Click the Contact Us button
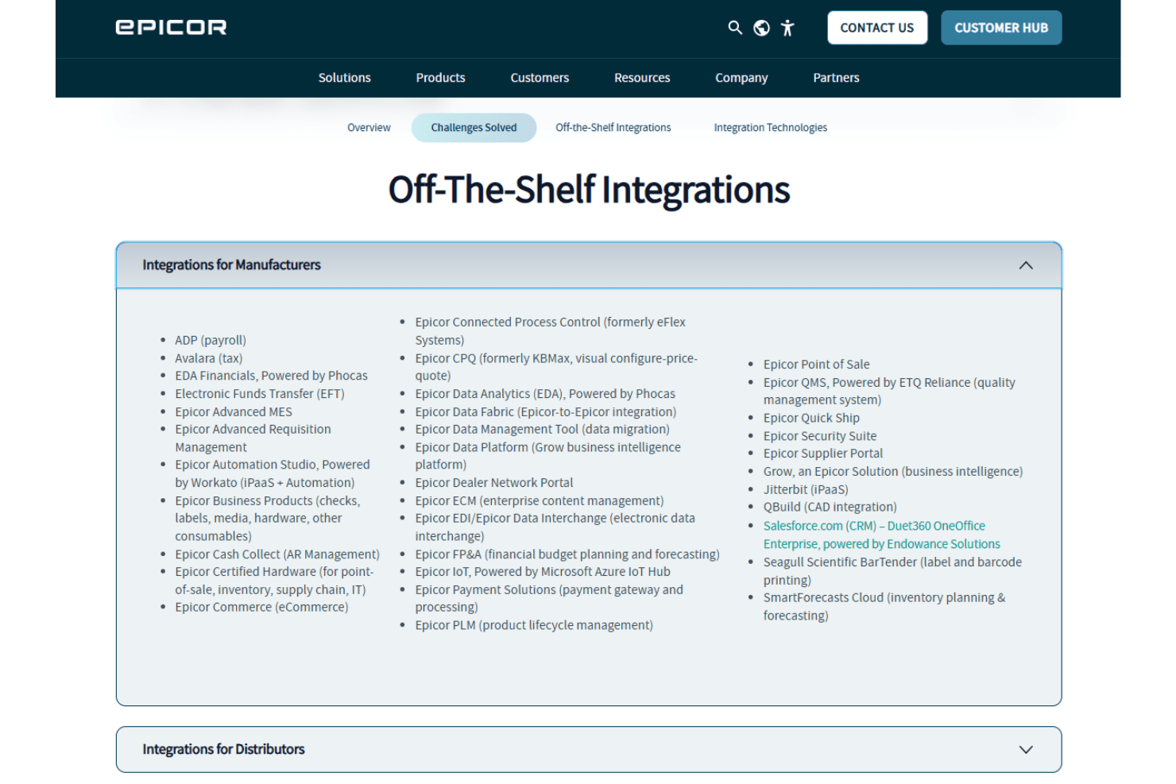 pos(877,28)
